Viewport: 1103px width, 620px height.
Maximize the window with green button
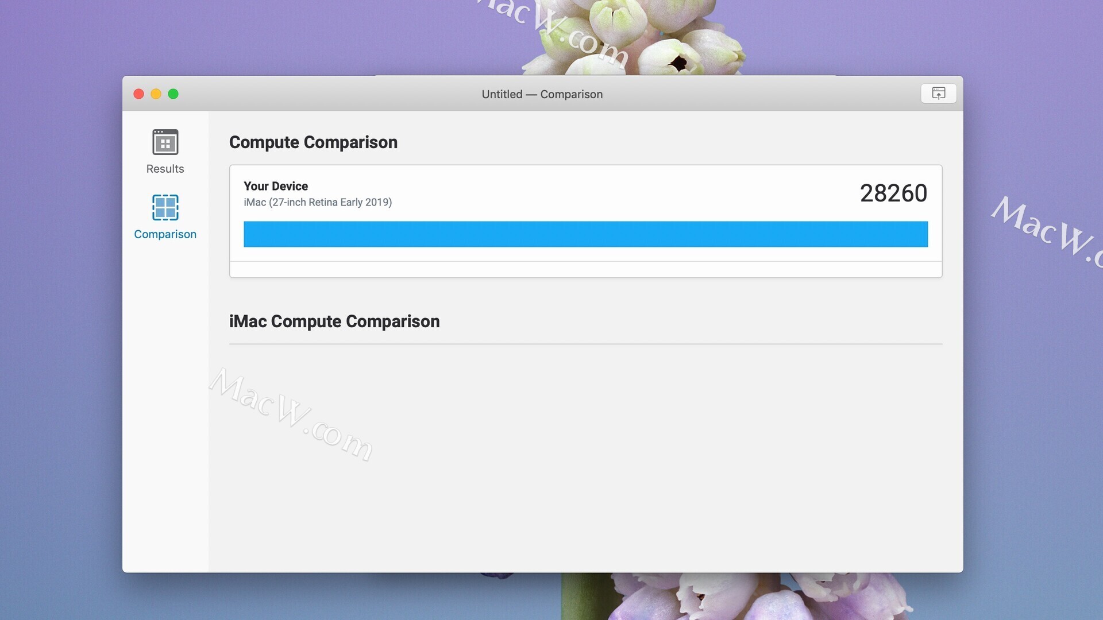click(173, 94)
